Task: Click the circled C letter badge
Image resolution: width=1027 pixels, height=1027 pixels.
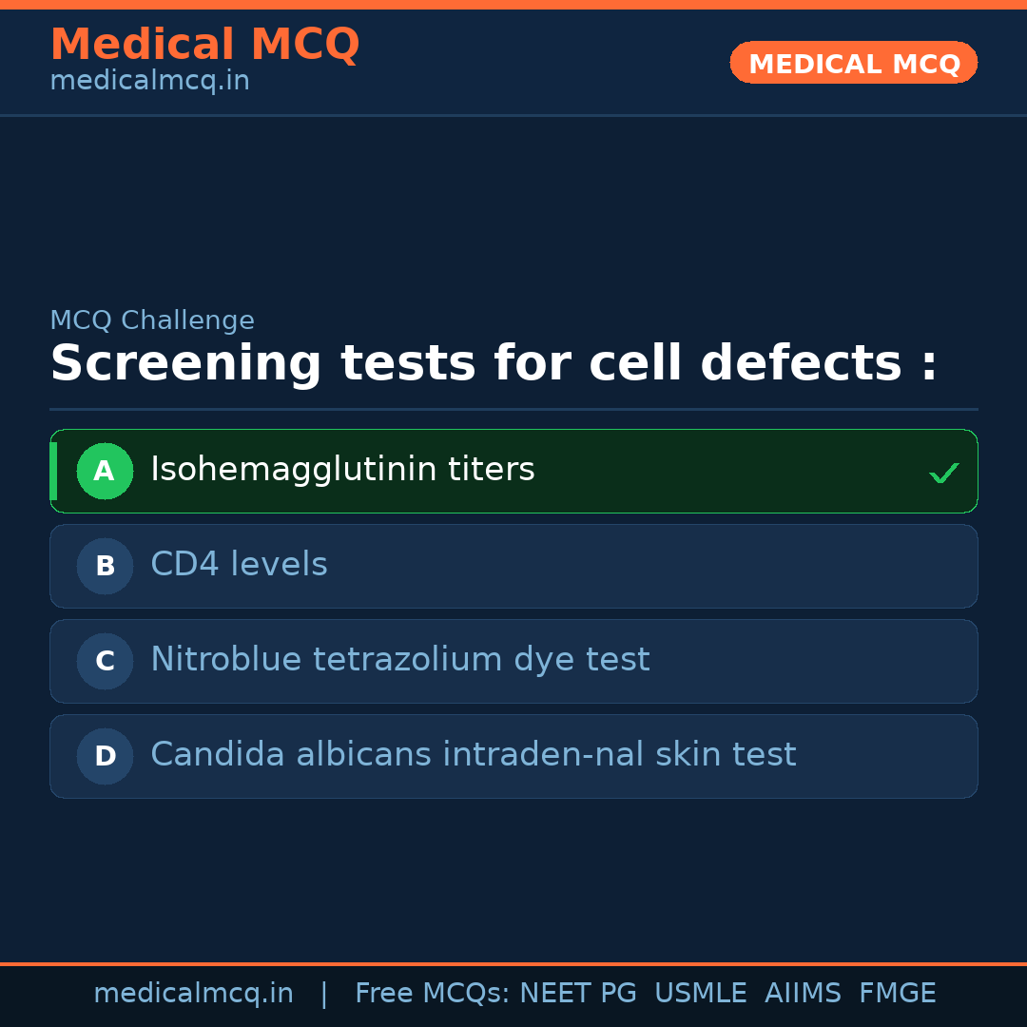Action: 105,661
